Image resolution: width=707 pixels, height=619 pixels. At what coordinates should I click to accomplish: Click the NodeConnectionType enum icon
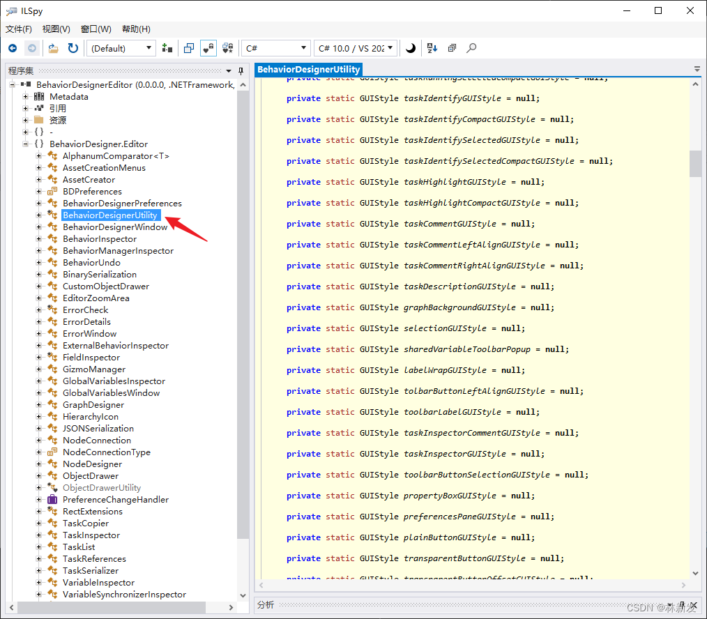[52, 452]
